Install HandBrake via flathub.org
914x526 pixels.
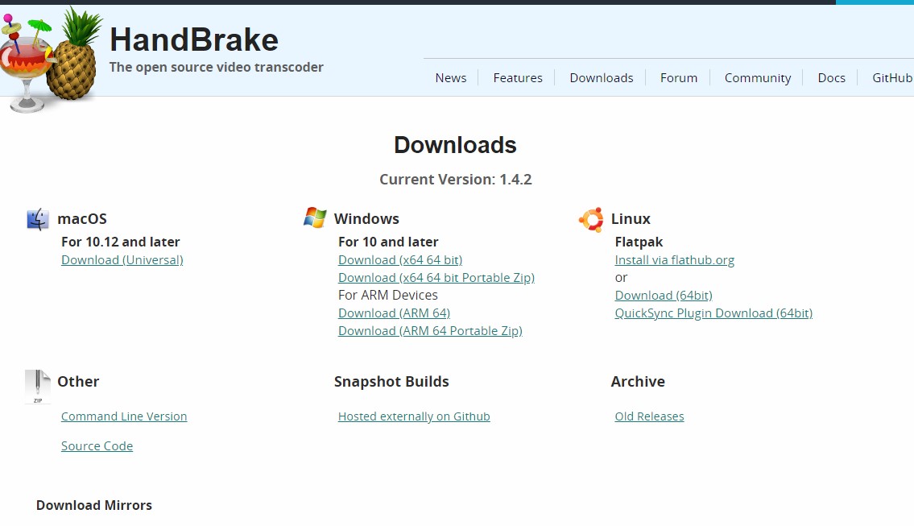click(675, 259)
